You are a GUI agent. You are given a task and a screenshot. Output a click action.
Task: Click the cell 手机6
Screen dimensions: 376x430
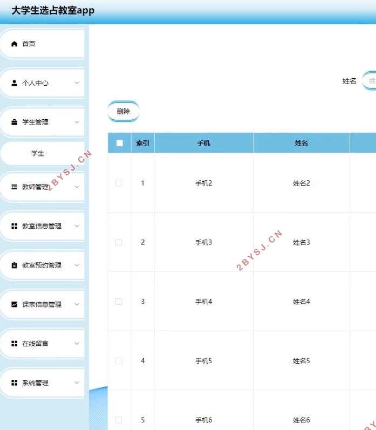click(204, 420)
